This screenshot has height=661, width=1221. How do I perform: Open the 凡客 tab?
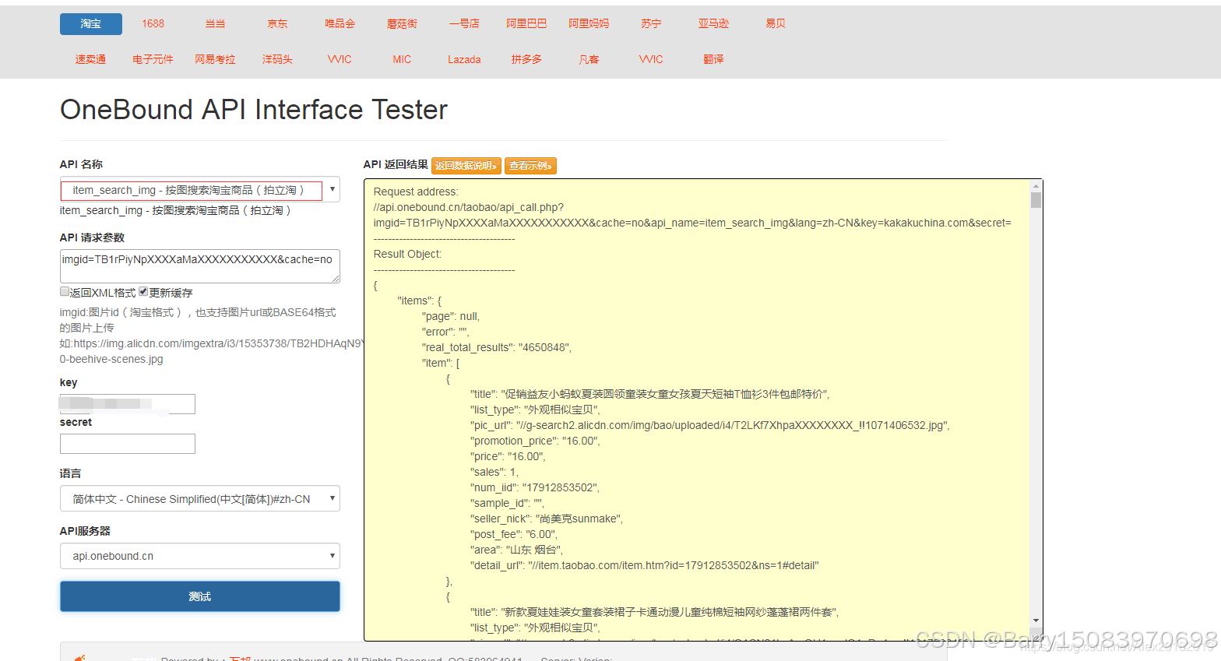(589, 59)
